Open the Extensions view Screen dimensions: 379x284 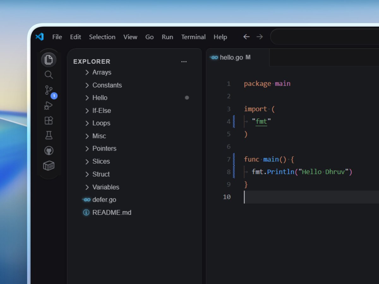click(49, 121)
